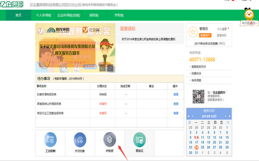Switch to the 首页 tab
Image resolution: width=259 pixels, height=161 pixels.
click(x=18, y=15)
